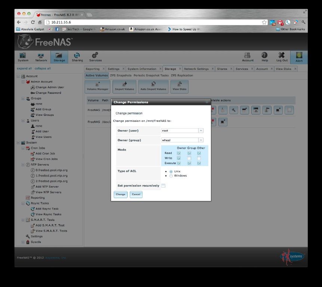Click the expand all link
This screenshot has height=287, width=322.
pos(24,68)
